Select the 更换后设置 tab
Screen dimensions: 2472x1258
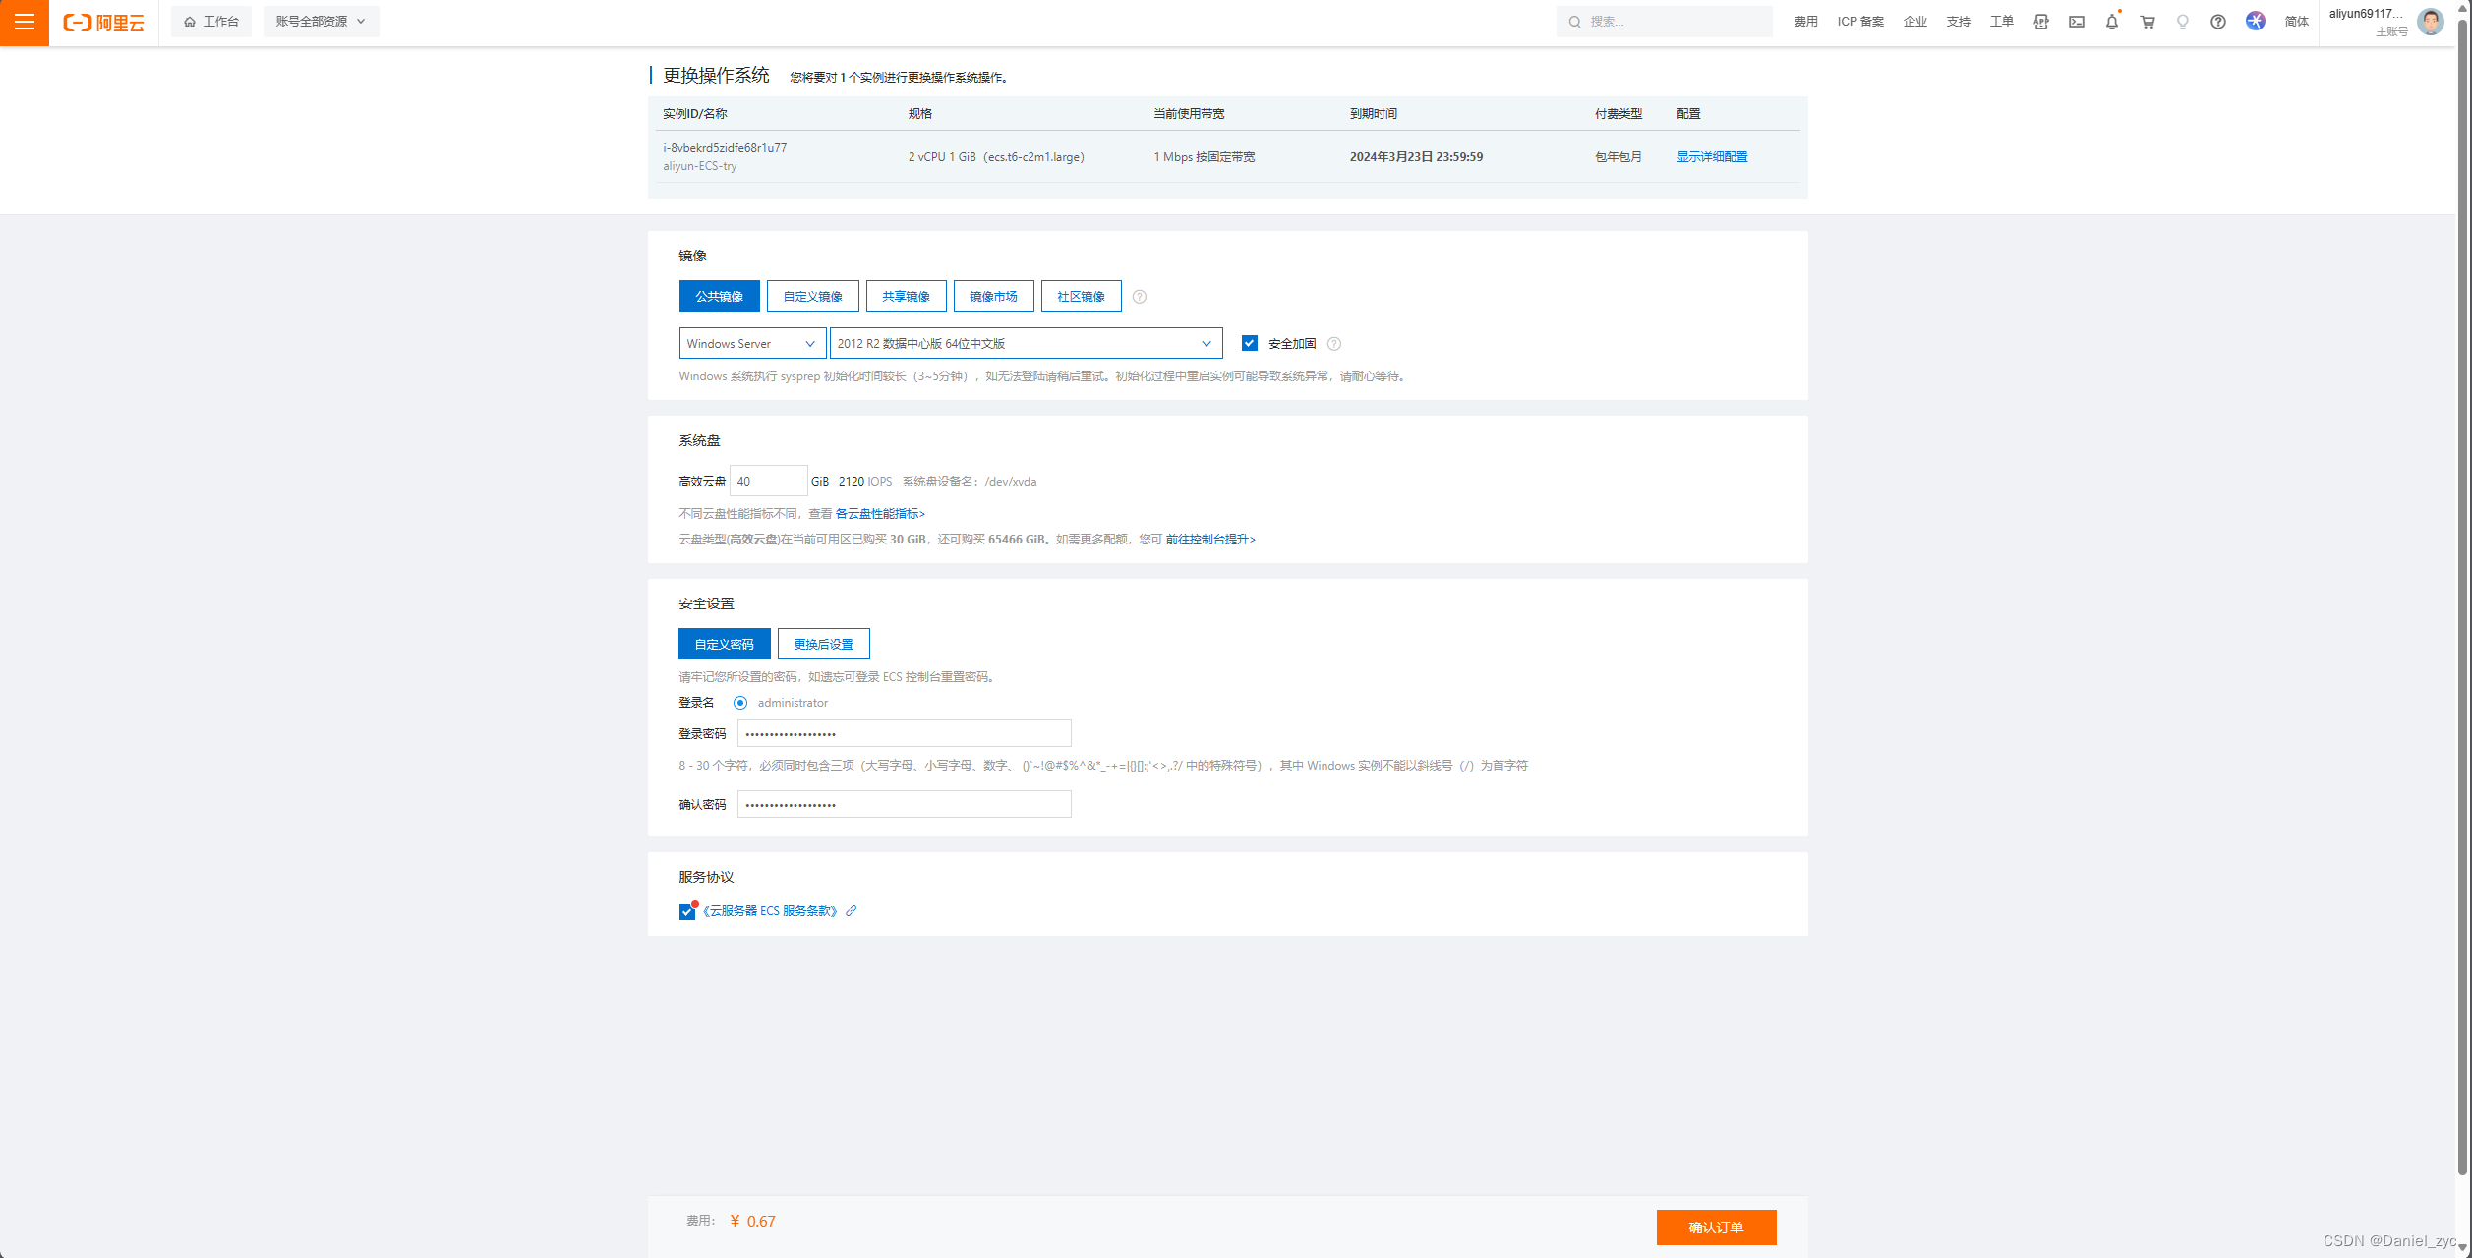823,644
